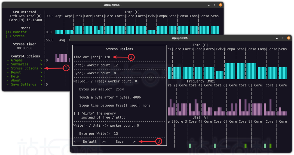Select the Monitor mode radio button
Viewport: 294px width, 155px height.
[x=8, y=32]
